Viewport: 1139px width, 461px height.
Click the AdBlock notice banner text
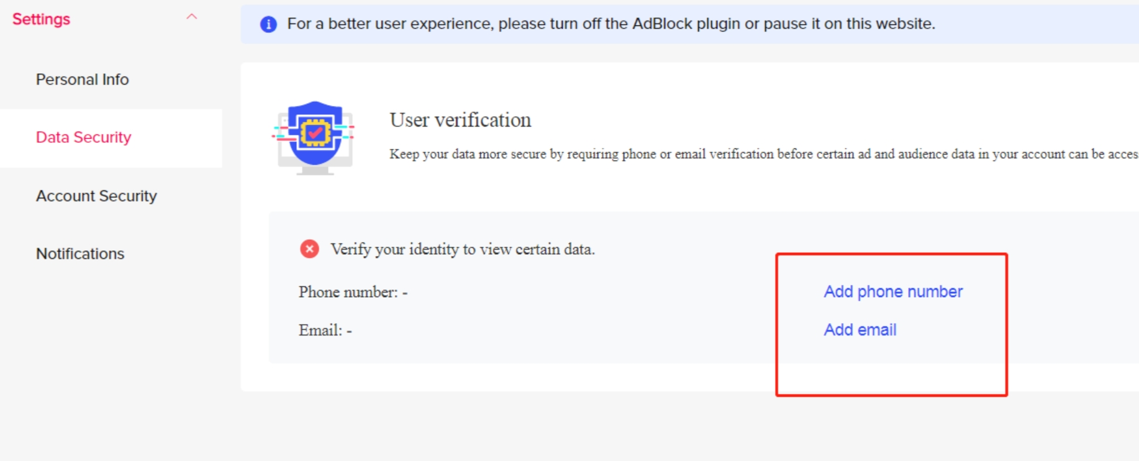click(x=611, y=24)
